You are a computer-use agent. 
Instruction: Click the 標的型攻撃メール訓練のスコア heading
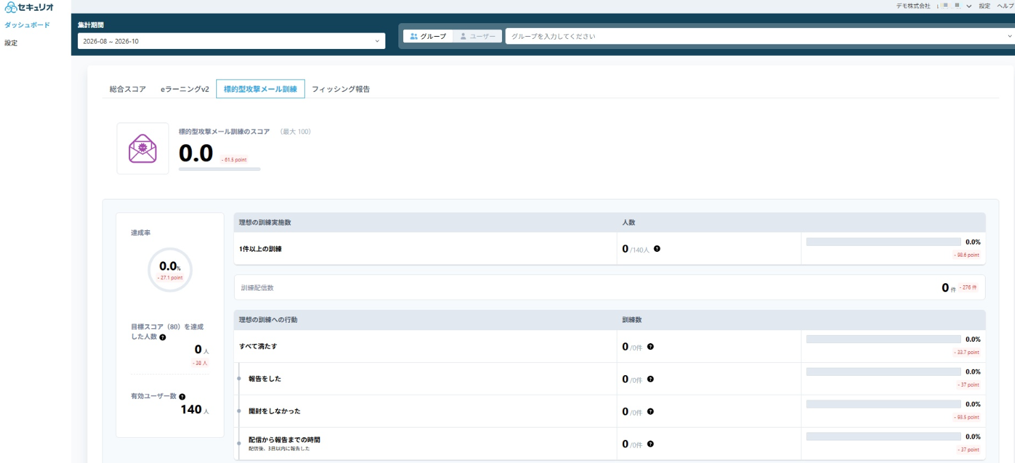click(224, 131)
